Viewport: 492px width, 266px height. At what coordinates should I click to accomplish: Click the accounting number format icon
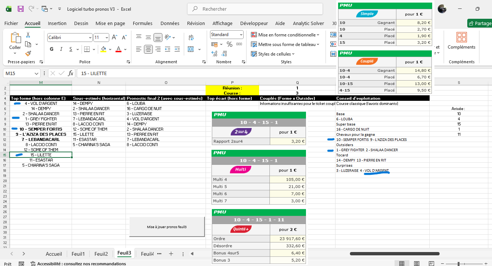[214, 44]
